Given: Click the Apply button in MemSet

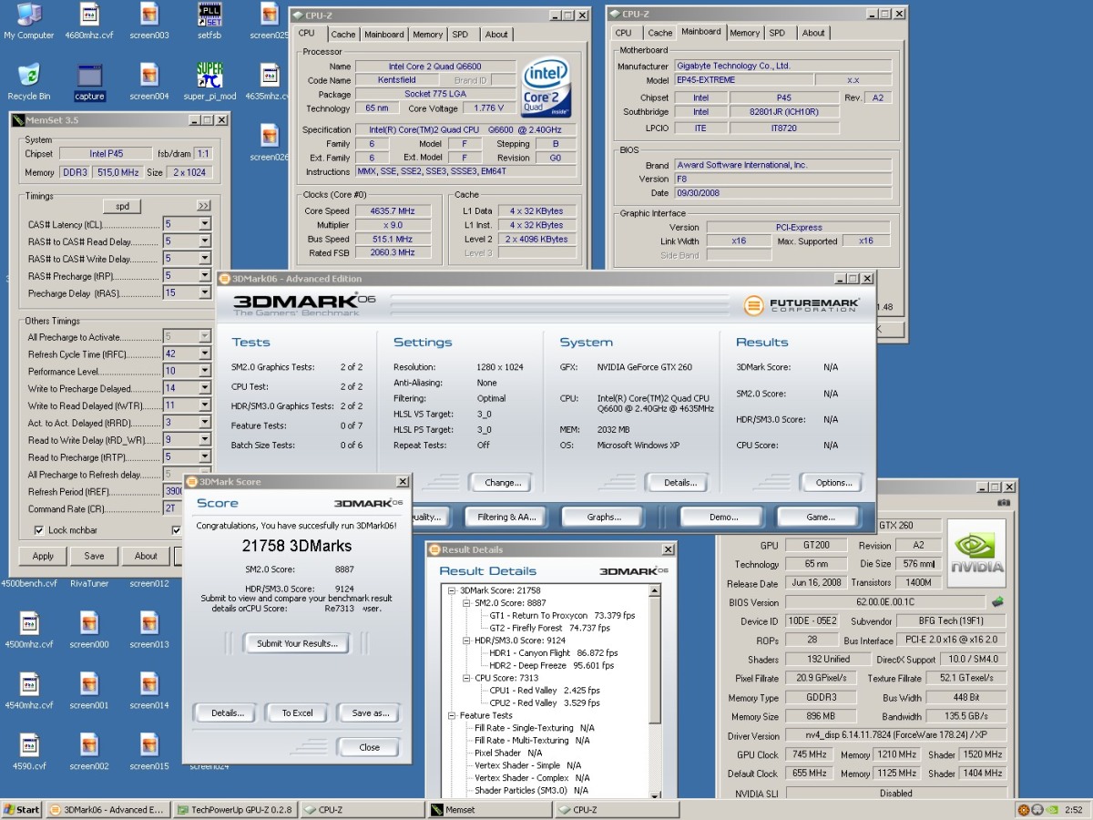Looking at the screenshot, I should click(43, 556).
